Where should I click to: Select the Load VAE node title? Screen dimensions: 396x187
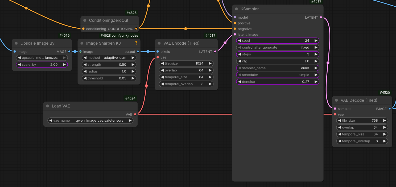click(61, 106)
